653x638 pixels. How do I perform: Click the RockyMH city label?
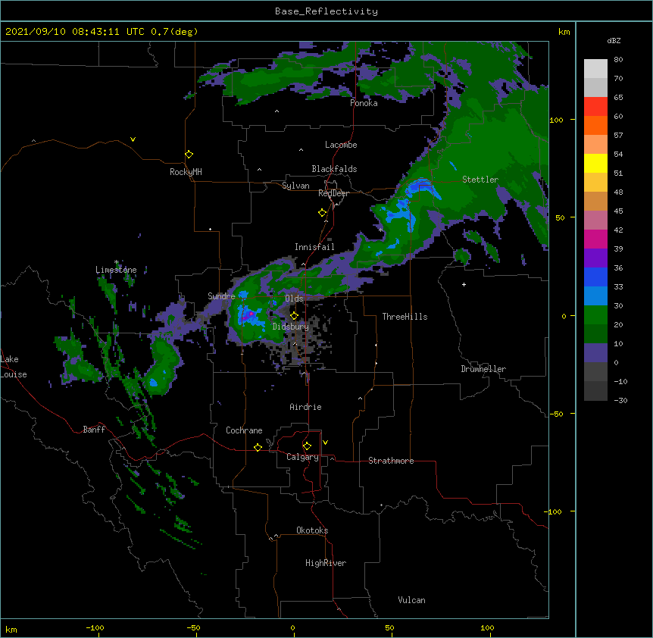point(186,172)
